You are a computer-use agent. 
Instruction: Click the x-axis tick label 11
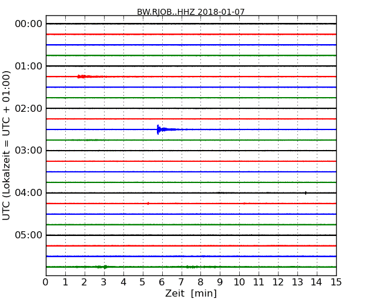[259, 282]
